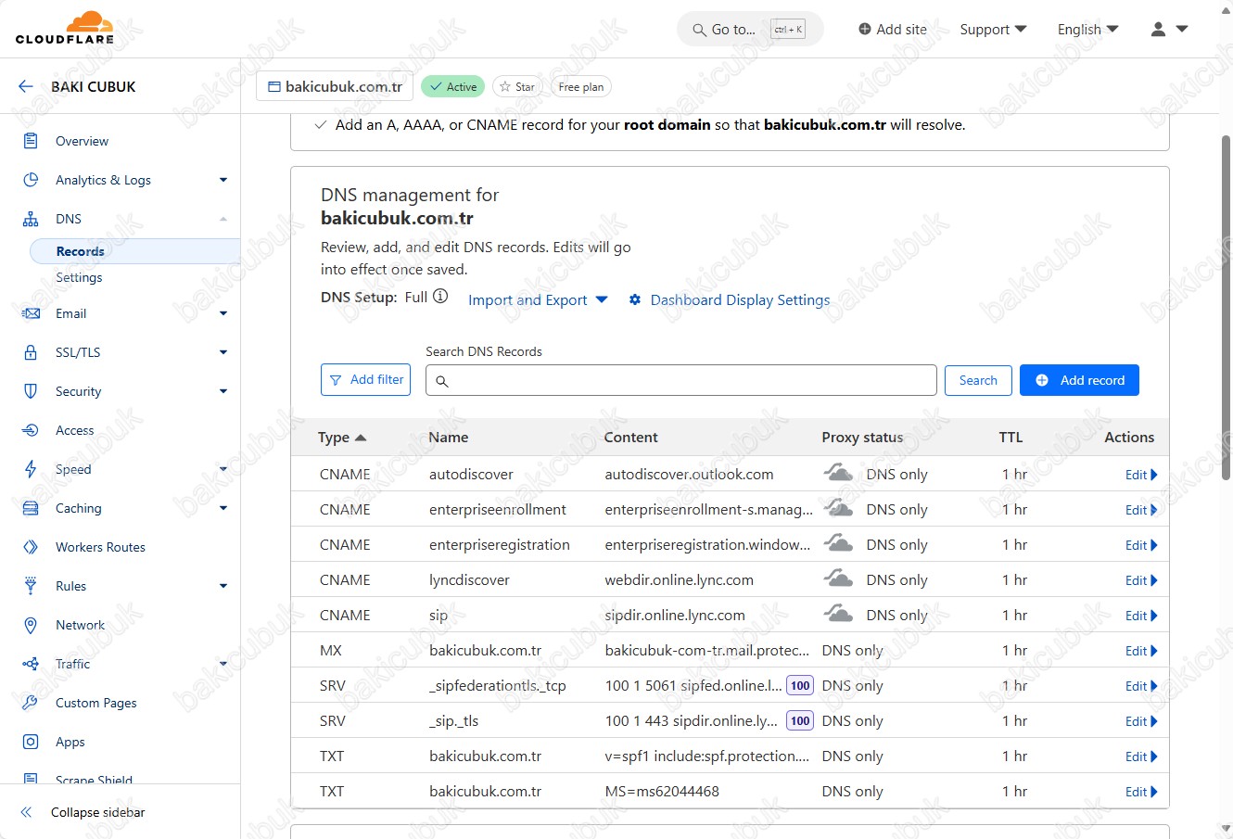
Task: Open Dashboard Display Settings link
Action: pyautogui.click(x=740, y=299)
